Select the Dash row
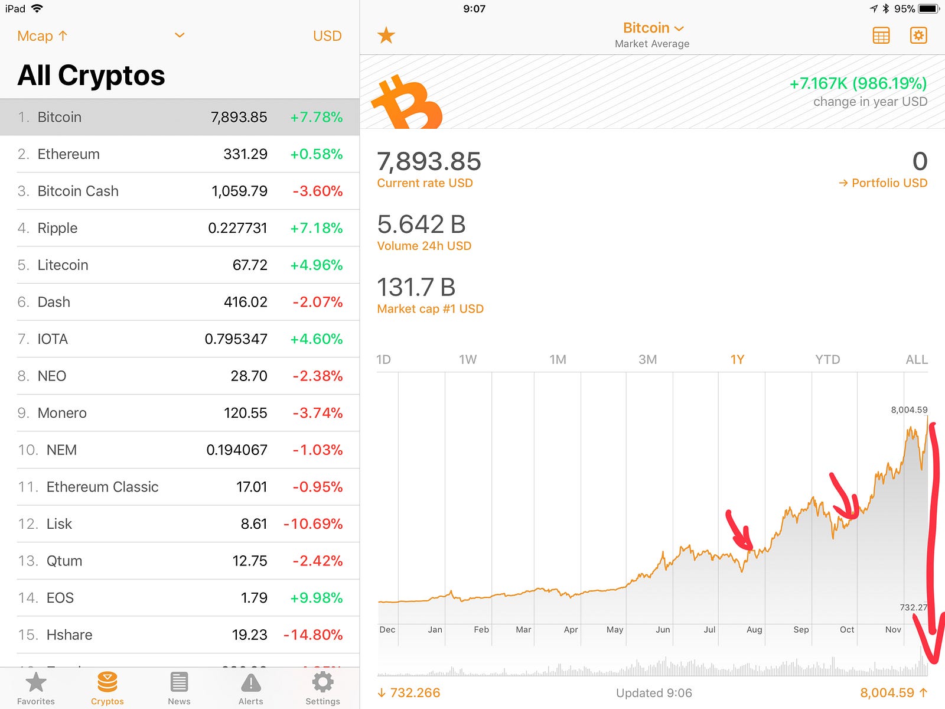Image resolution: width=945 pixels, height=709 pixels. click(180, 302)
